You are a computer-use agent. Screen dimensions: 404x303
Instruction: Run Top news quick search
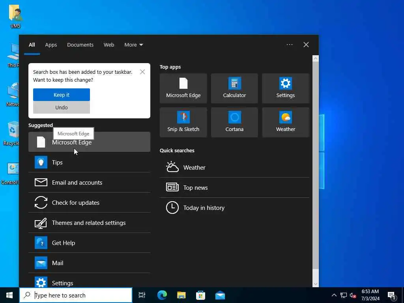click(x=234, y=187)
